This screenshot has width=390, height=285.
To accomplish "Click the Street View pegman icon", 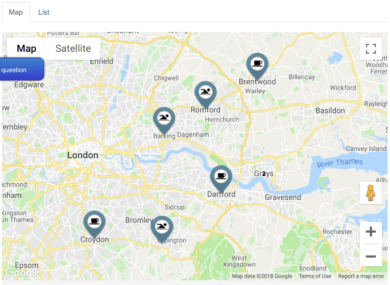I will (371, 193).
